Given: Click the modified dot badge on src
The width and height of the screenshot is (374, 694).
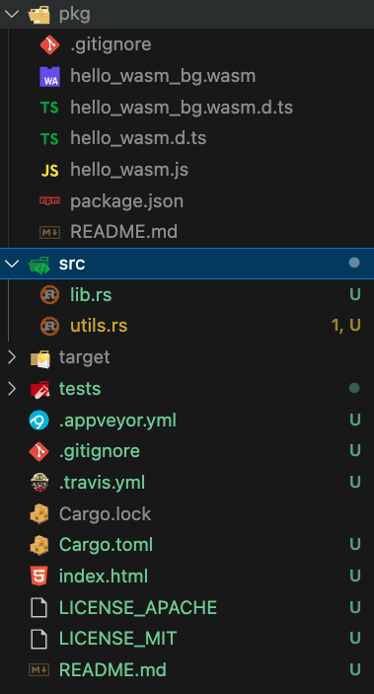Looking at the screenshot, I should click(354, 264).
